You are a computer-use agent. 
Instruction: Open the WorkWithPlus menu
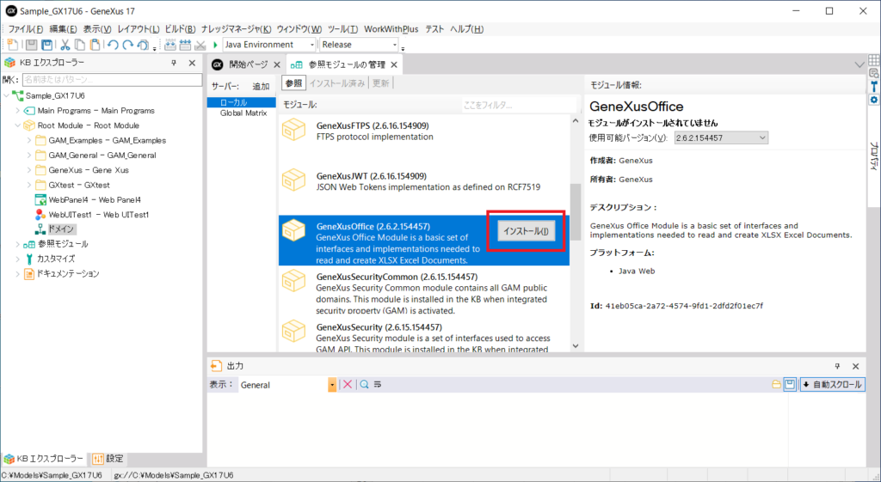(391, 29)
